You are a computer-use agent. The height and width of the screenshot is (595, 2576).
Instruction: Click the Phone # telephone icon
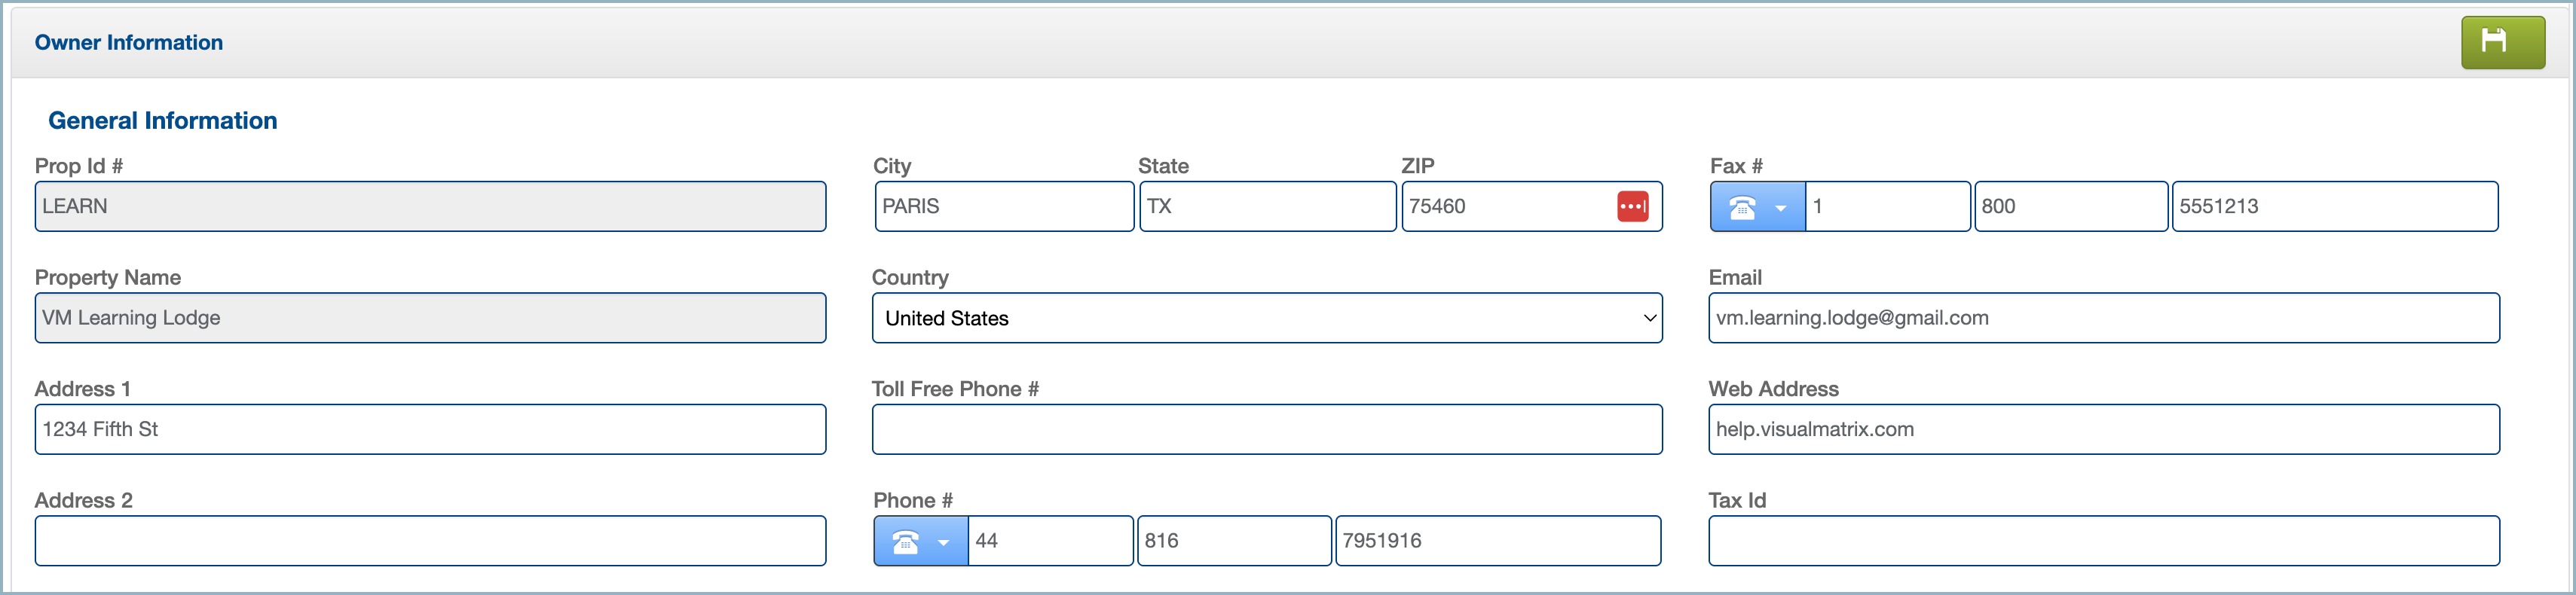pyautogui.click(x=905, y=541)
